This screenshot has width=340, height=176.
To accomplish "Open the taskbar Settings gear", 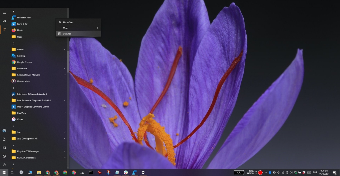I will point(143,172).
